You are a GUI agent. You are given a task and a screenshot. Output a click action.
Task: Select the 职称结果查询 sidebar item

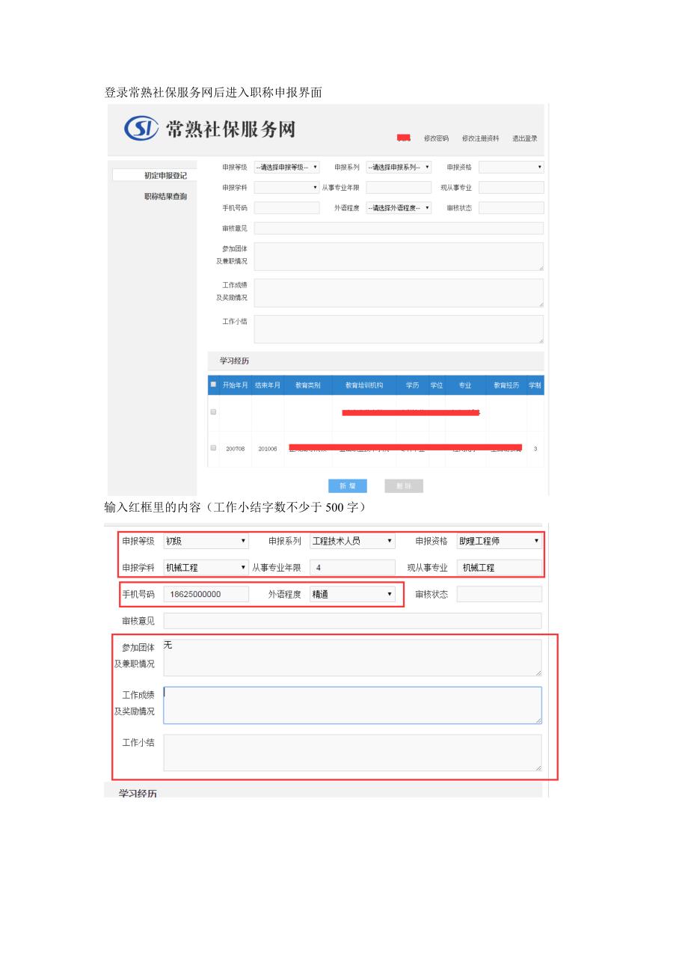point(165,197)
